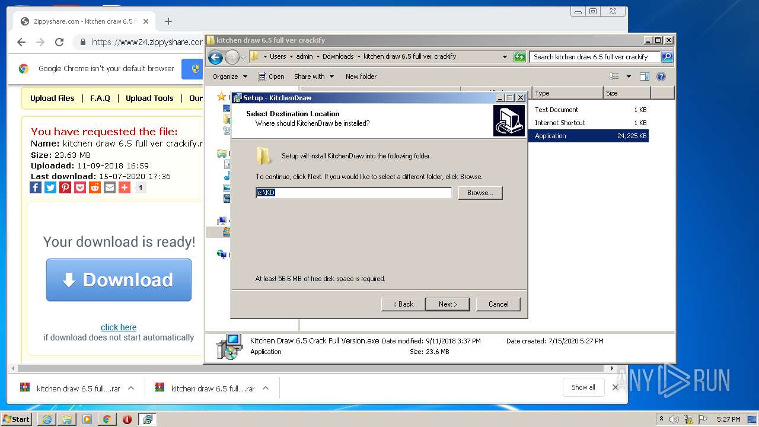Screen dimensions: 759x427
Task: Click Show all downloads
Action: 583,387
